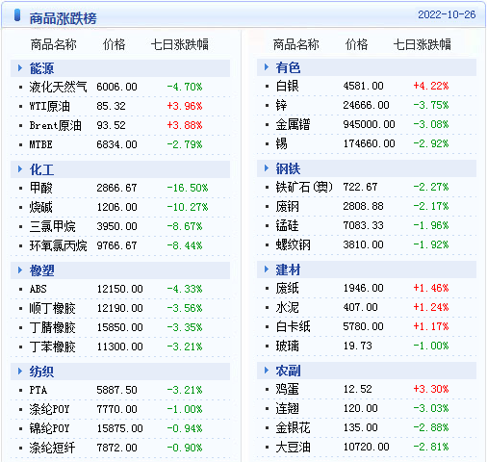Screen dimensions: 487x462
Task: Open the 涤纶POY commodity
Action: click(x=49, y=409)
